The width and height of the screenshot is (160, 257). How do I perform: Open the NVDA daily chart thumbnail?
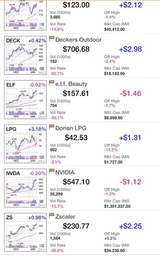click(x=25, y=188)
